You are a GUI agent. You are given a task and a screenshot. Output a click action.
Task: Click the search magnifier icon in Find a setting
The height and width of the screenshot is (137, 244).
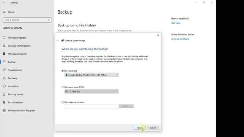49,20
